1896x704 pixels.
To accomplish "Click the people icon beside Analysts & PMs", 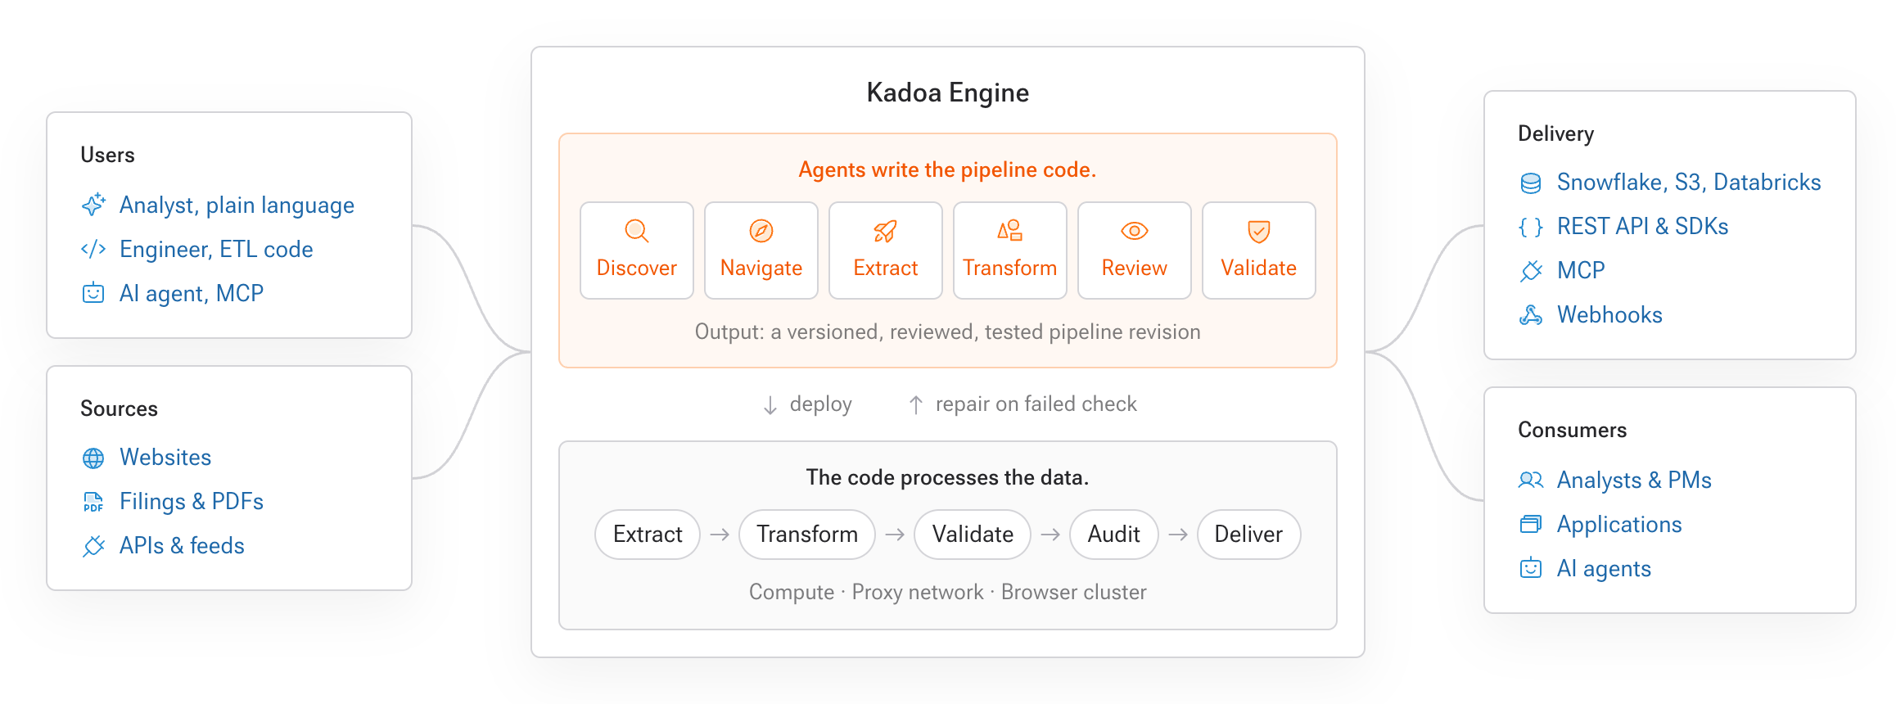I will tap(1531, 481).
